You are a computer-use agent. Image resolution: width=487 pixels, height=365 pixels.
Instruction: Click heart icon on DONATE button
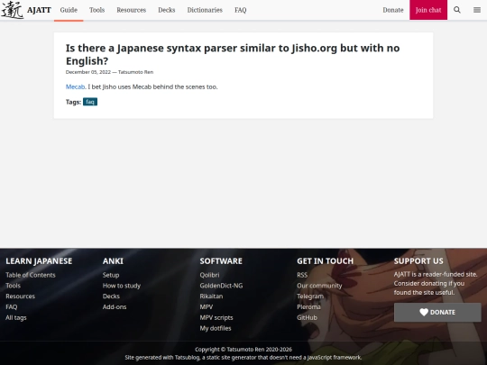(424, 312)
